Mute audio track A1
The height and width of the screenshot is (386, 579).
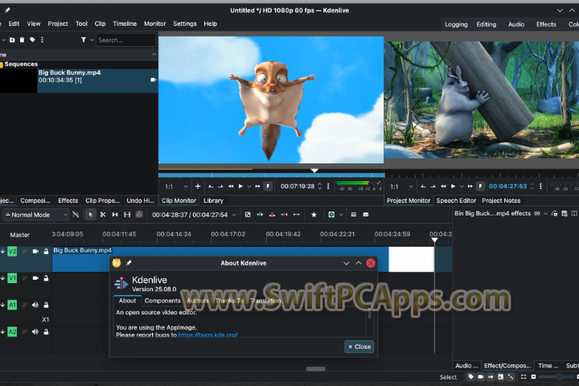click(x=35, y=305)
